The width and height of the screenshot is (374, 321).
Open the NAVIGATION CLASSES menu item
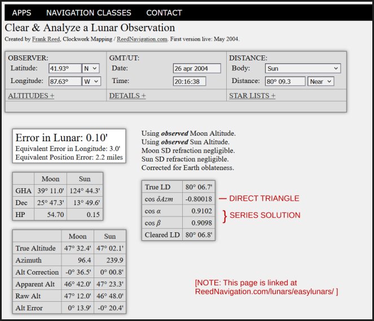click(x=89, y=12)
